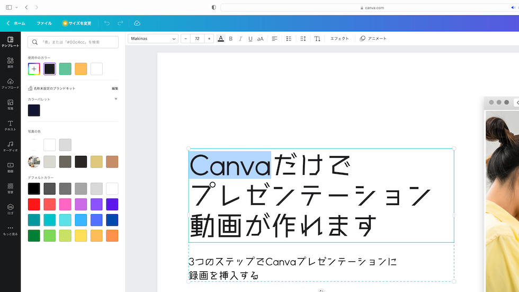
Task: Select the red default color swatch
Action: (34, 204)
